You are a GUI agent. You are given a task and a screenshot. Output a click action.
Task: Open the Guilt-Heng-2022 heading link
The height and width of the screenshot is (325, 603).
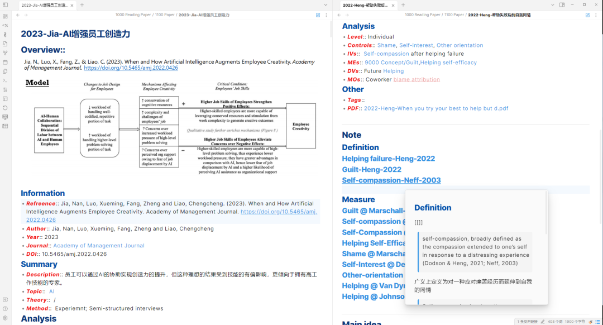[x=371, y=170]
